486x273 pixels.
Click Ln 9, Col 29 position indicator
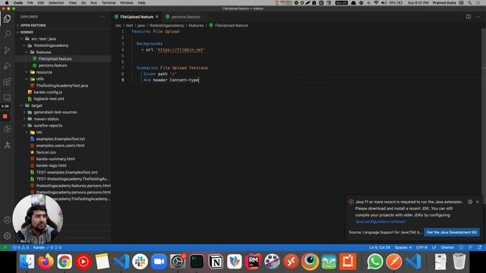click(x=380, y=247)
